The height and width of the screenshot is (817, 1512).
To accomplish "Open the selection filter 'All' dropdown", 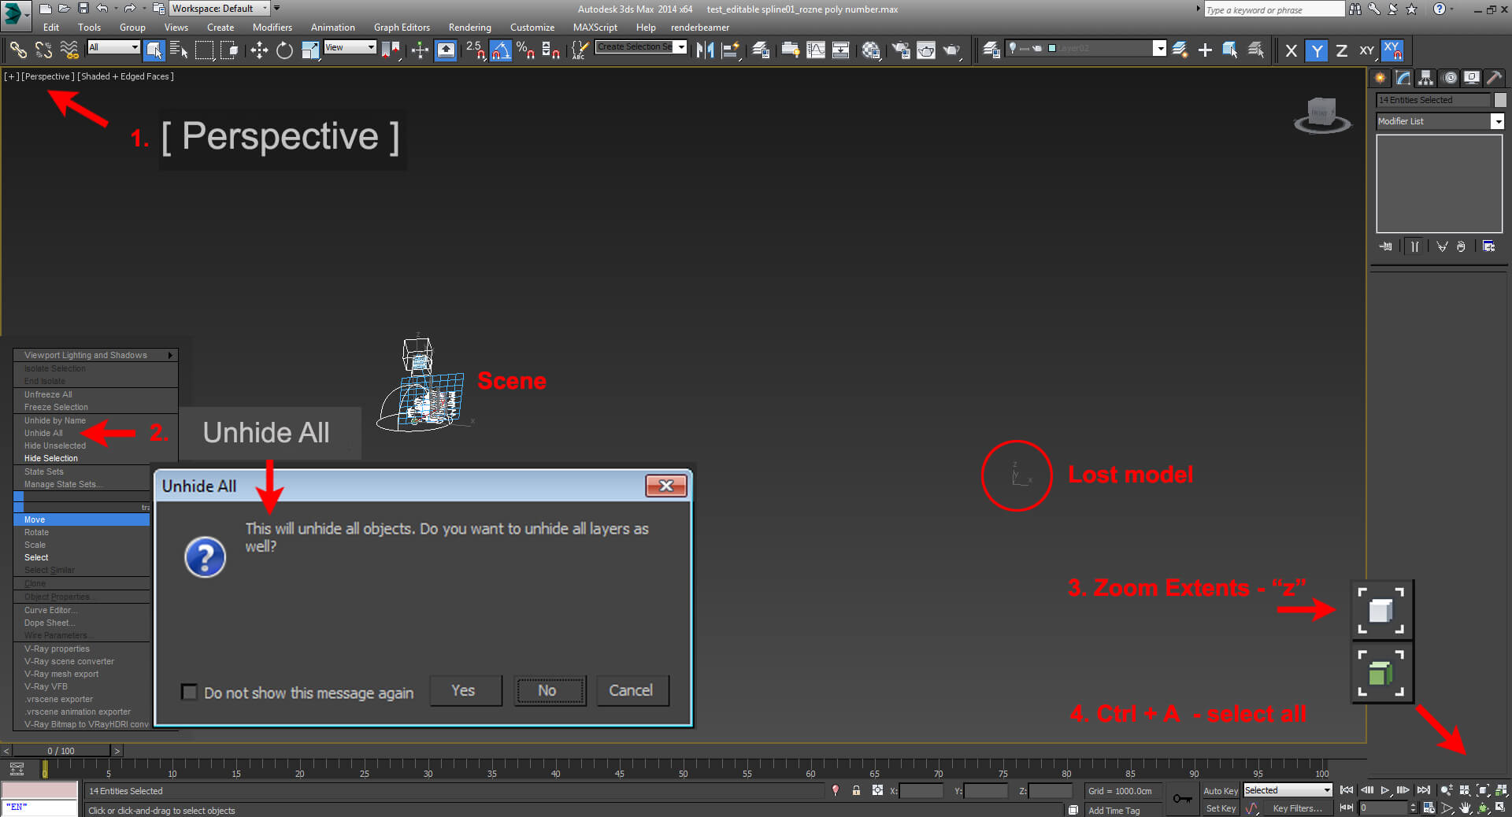I will pos(113,47).
